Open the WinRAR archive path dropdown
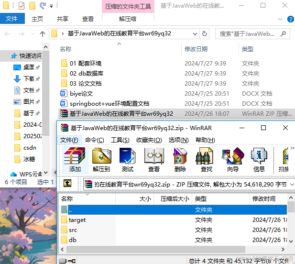 click(292, 185)
